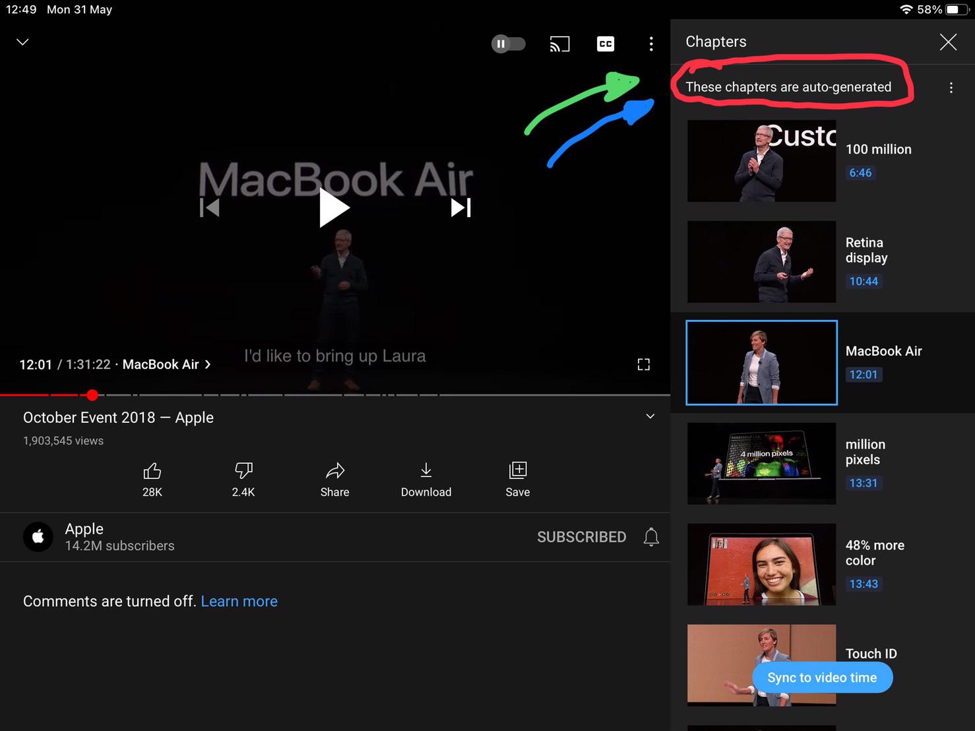Click the Retina display chapter title
975x731 pixels.
coord(866,250)
